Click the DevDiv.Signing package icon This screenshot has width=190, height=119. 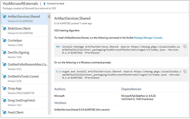pos(5,53)
